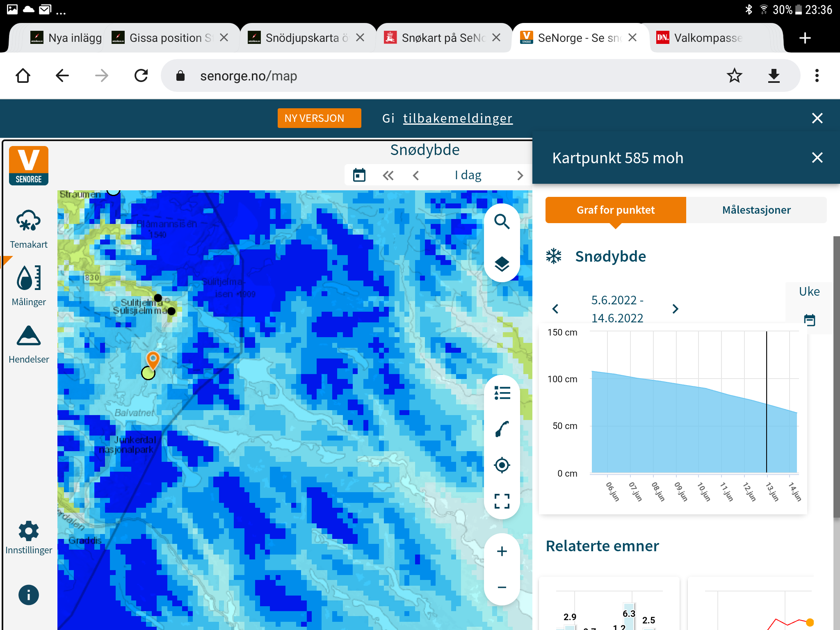Locate my position with target icon
840x630 pixels.
pos(502,465)
